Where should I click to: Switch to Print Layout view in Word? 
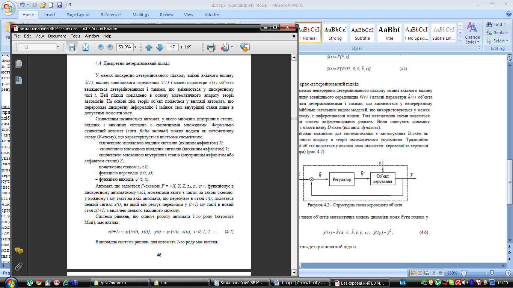[x=414, y=273]
